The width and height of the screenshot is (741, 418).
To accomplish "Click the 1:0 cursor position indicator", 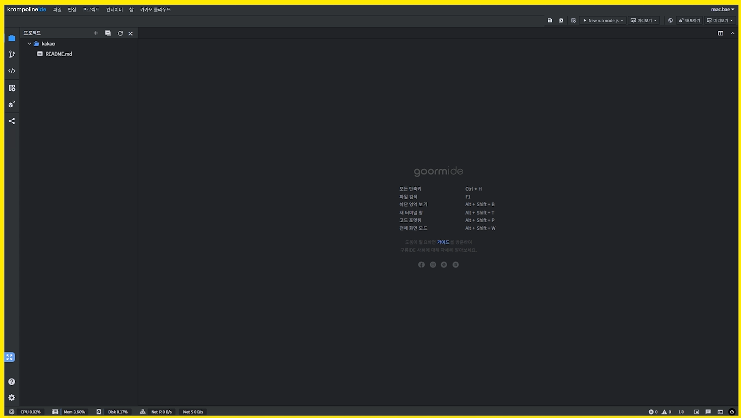I will 681,412.
